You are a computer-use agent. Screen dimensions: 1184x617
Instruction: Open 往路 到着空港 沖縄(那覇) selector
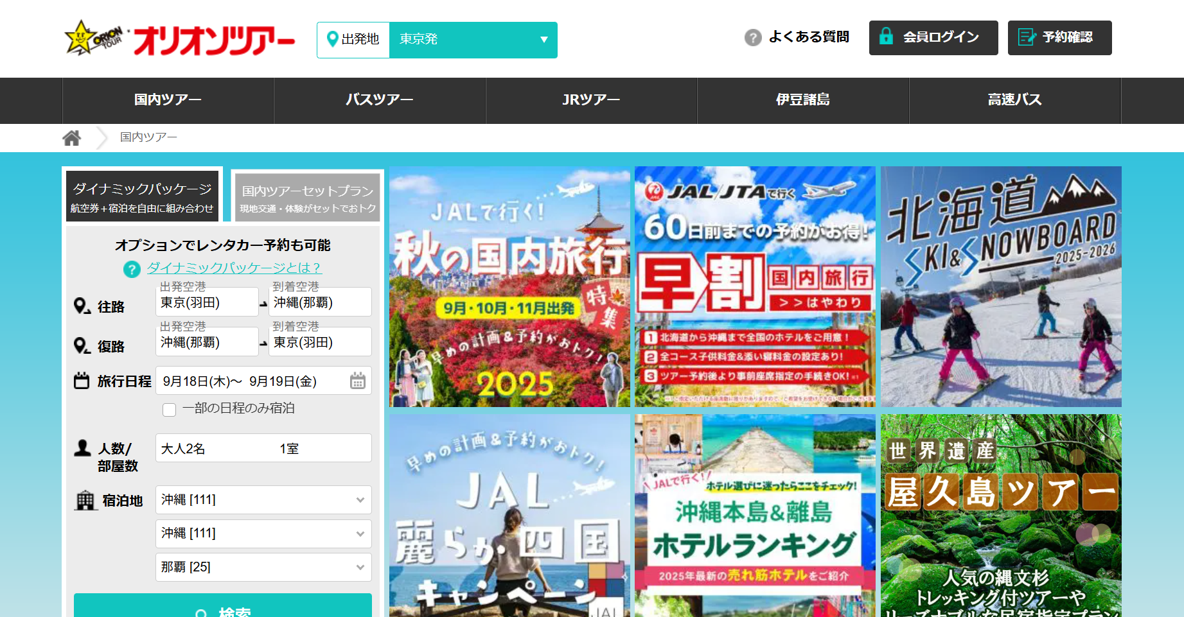[x=320, y=302]
